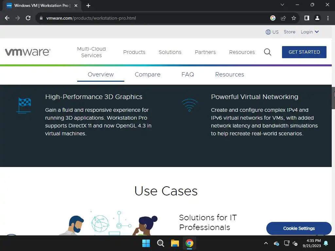Click the muted volume tray icon
This screenshot has width=335, height=251.
295,243
